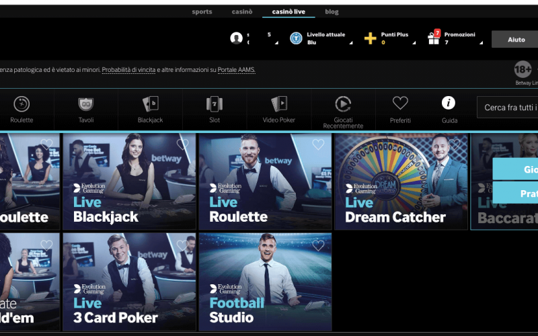Select the Slot category icon
Screen dimensions: 538x336
pyautogui.click(x=215, y=104)
